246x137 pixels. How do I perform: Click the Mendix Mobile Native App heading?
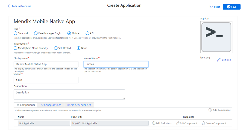coord(44,21)
